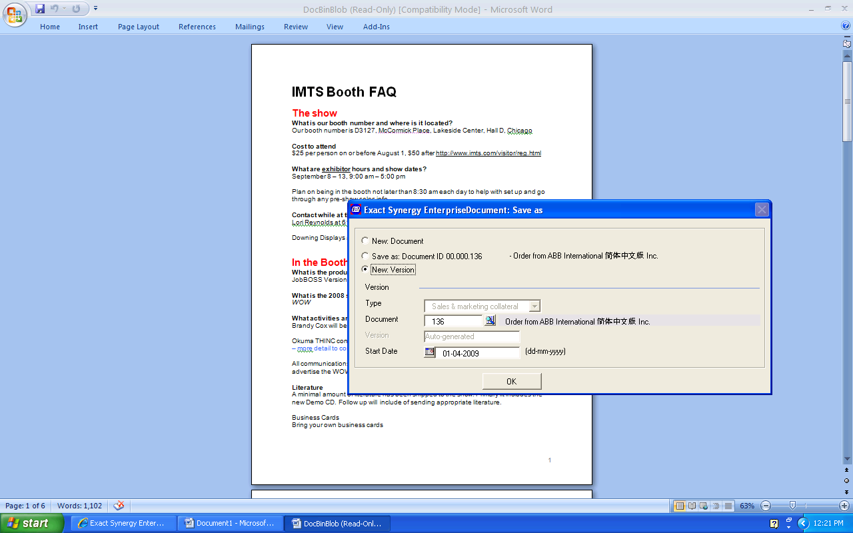Screen dimensions: 853x533
Task: Click the Redo icon in Quick Access Toolbar
Action: pos(76,9)
